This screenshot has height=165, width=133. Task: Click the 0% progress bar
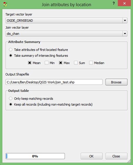point(35,156)
